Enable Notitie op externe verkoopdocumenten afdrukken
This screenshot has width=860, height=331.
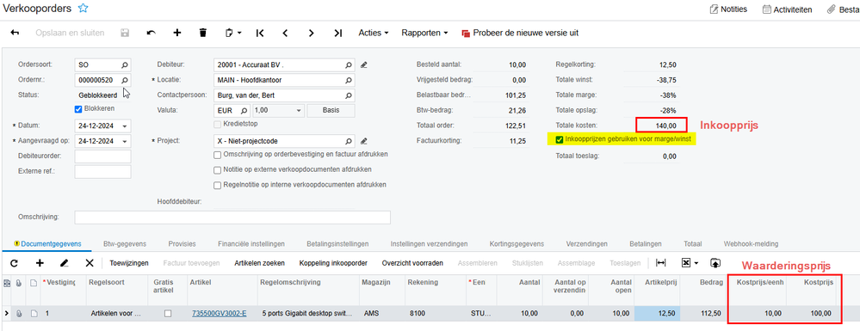[x=218, y=169]
